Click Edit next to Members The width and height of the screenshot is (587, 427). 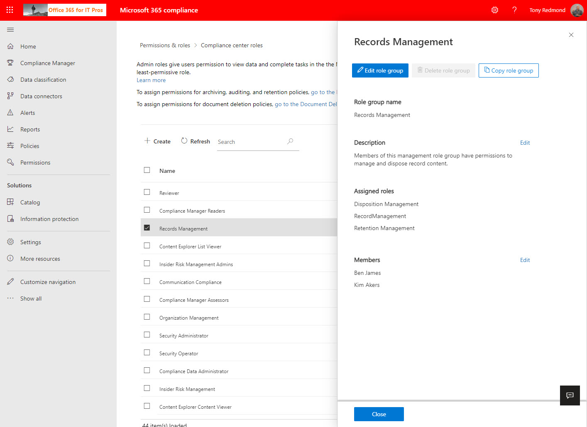tap(525, 260)
